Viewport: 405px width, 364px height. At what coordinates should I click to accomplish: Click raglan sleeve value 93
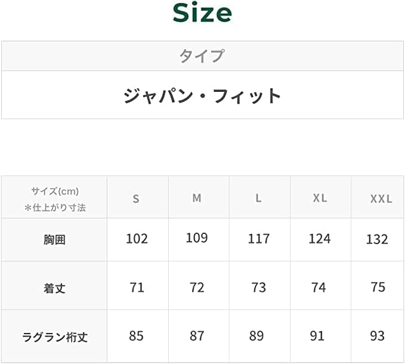[377, 336]
